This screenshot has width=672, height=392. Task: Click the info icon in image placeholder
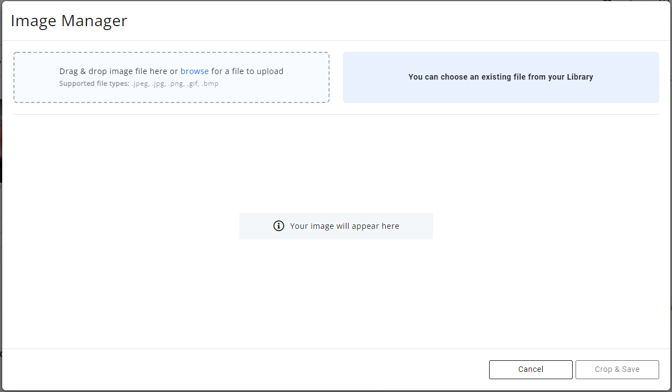pyautogui.click(x=279, y=226)
